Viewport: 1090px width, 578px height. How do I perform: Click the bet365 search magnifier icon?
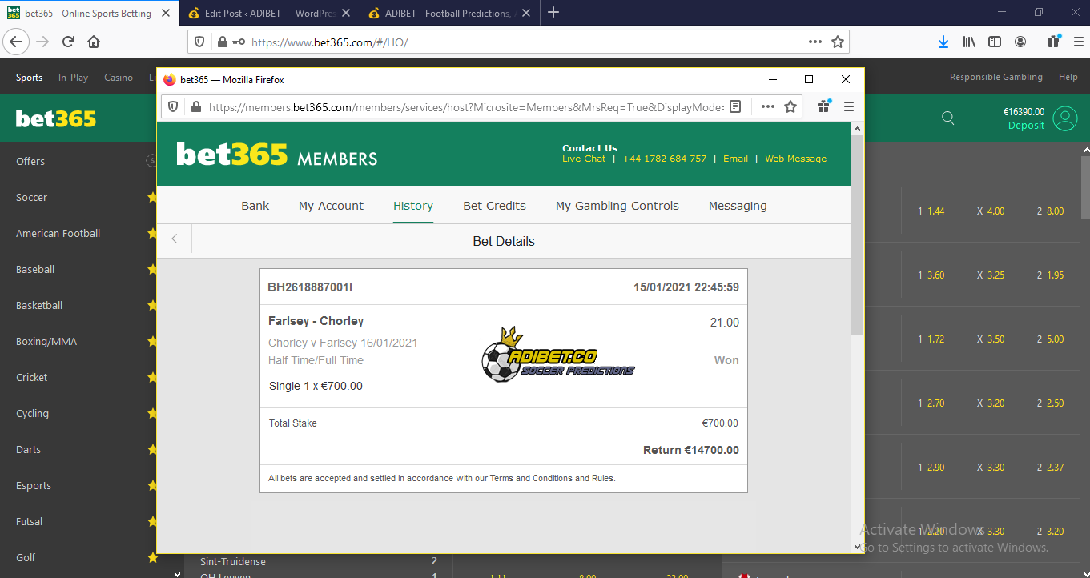(948, 118)
